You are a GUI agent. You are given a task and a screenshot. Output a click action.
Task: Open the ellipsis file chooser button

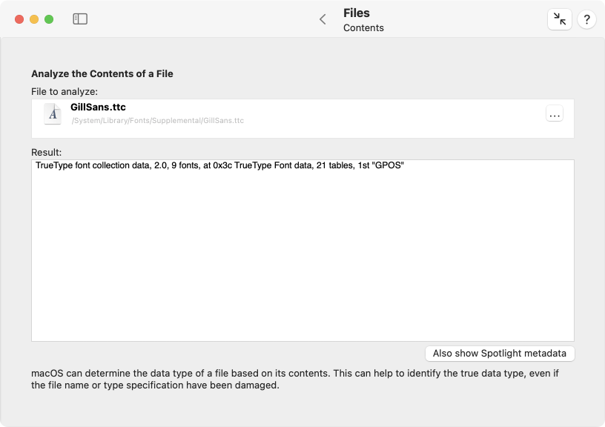[555, 113]
